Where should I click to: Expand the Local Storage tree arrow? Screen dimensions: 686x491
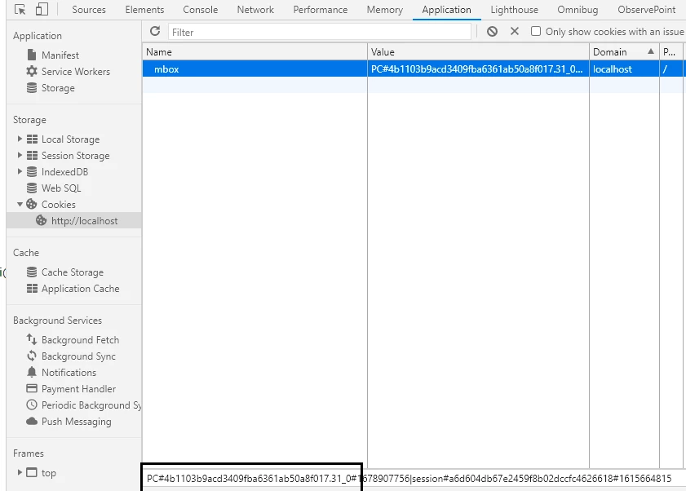tap(20, 139)
